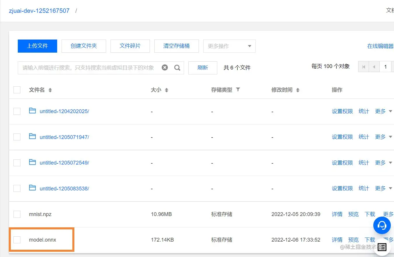
Task: Open 详情 for mnist.npz
Action: [337, 214]
